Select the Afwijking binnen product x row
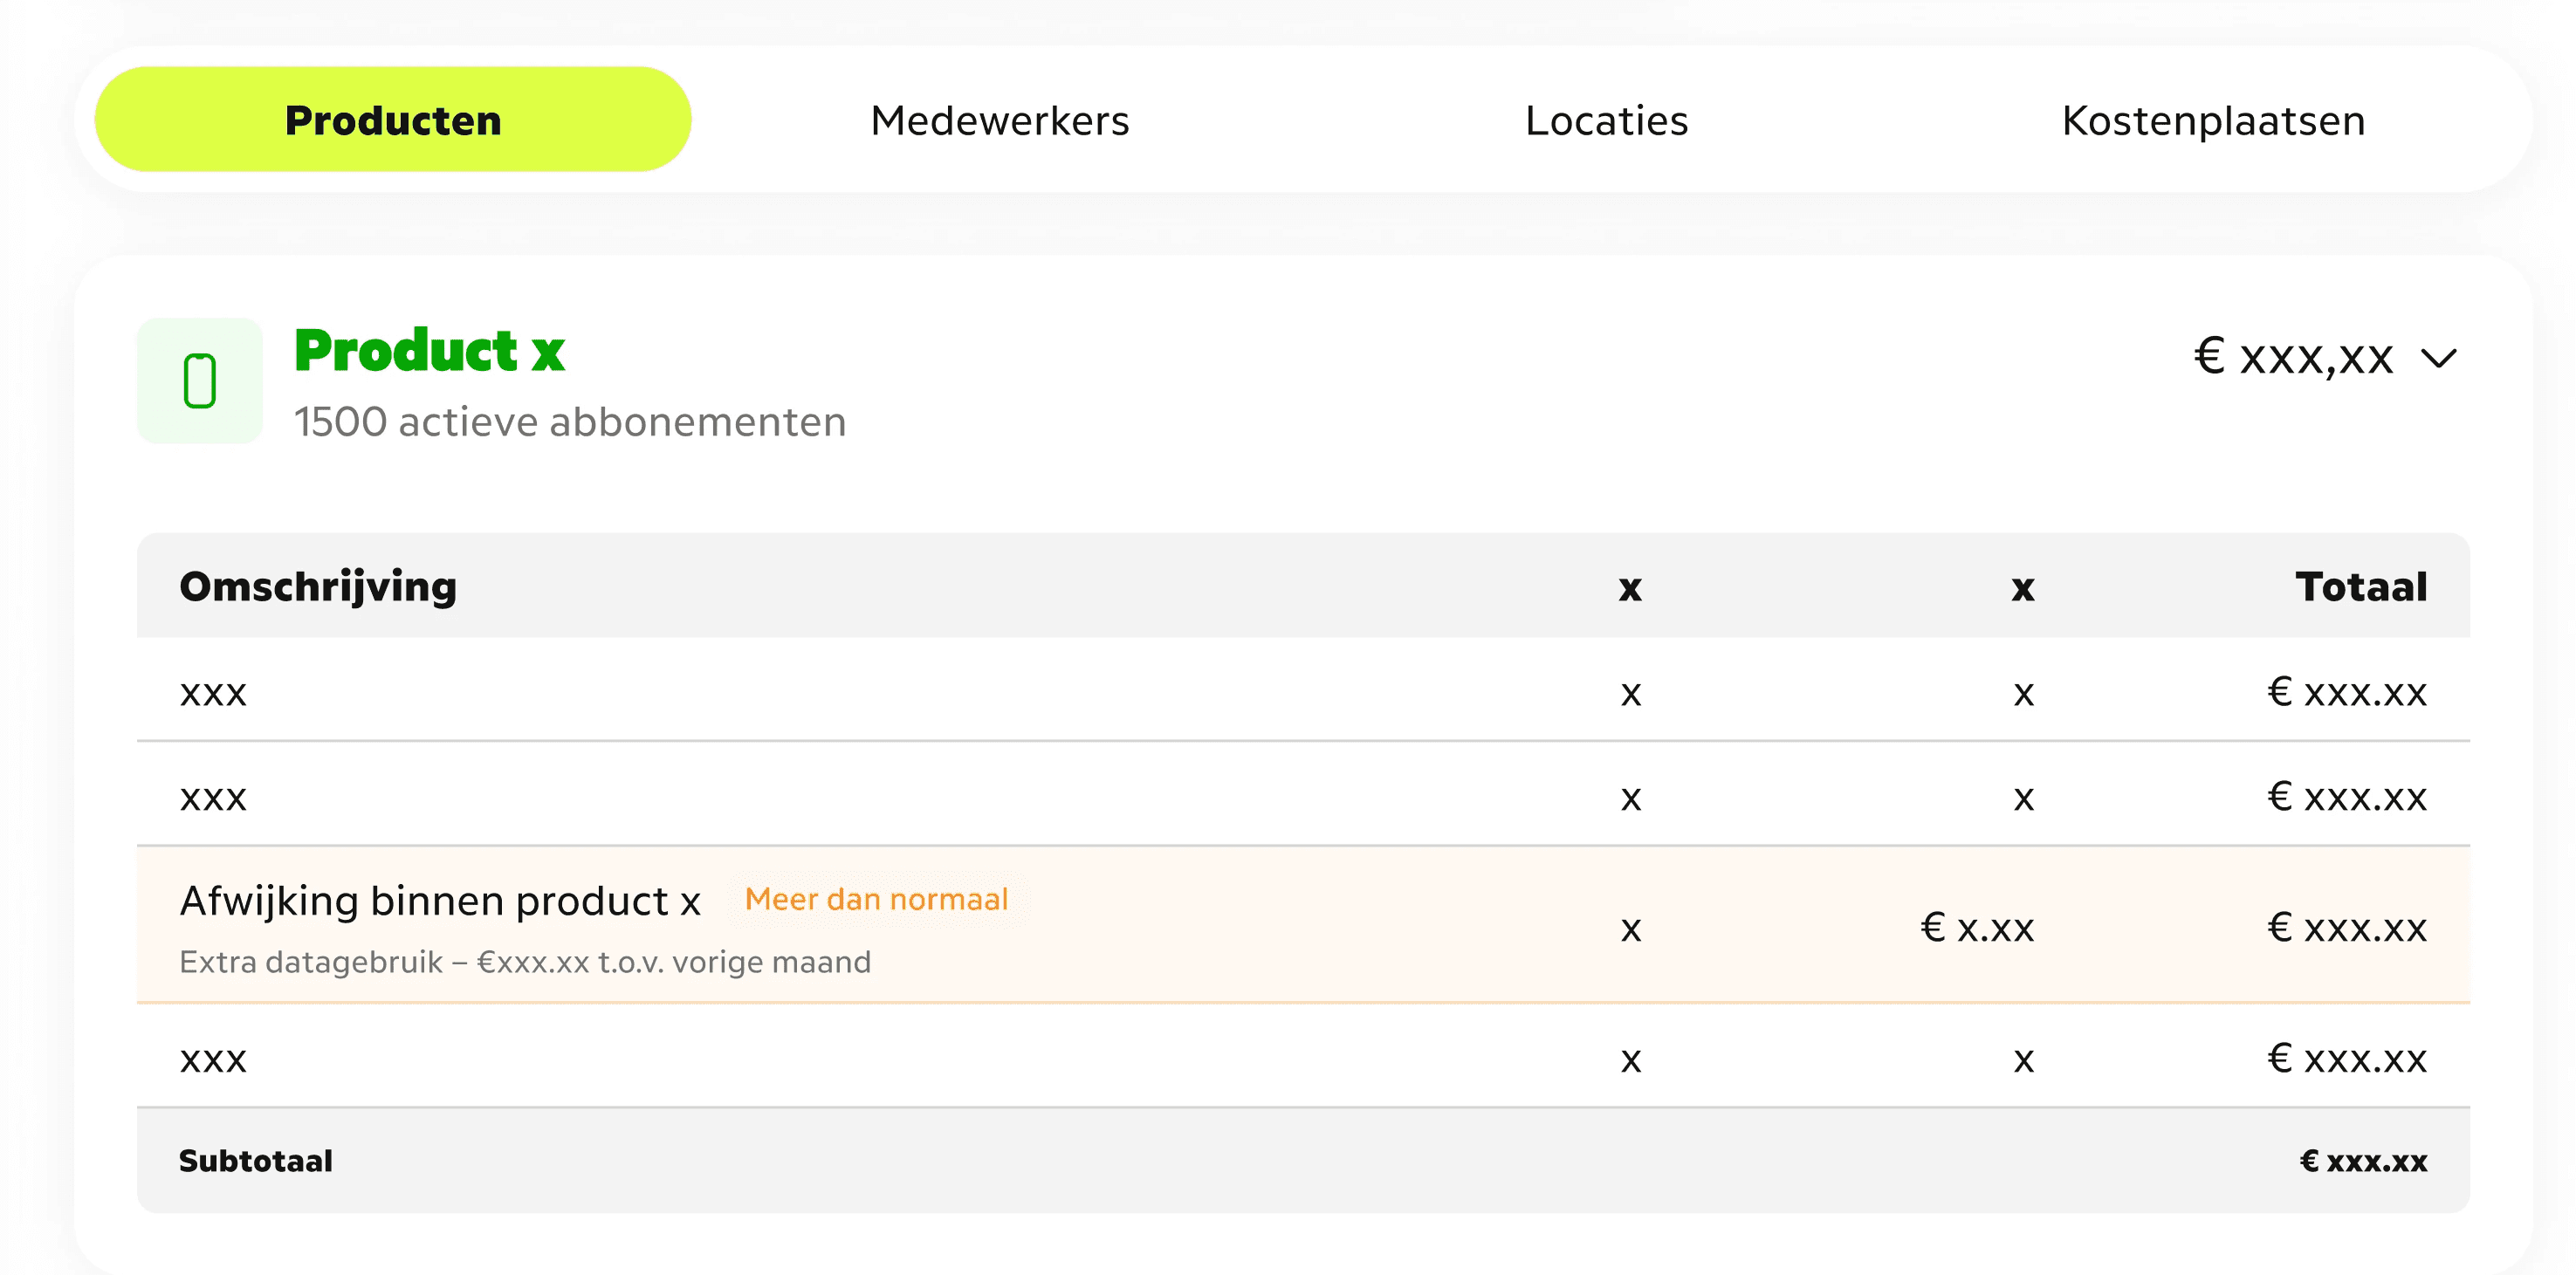The height and width of the screenshot is (1275, 2576). point(1303,925)
